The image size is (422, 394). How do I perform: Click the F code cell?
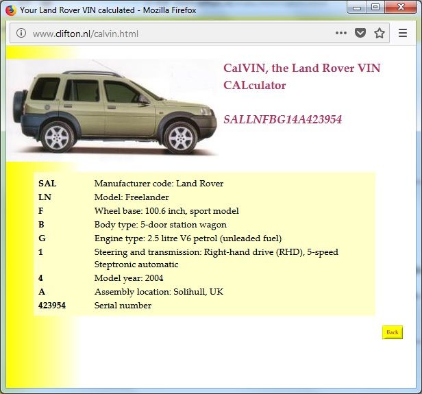(x=41, y=211)
